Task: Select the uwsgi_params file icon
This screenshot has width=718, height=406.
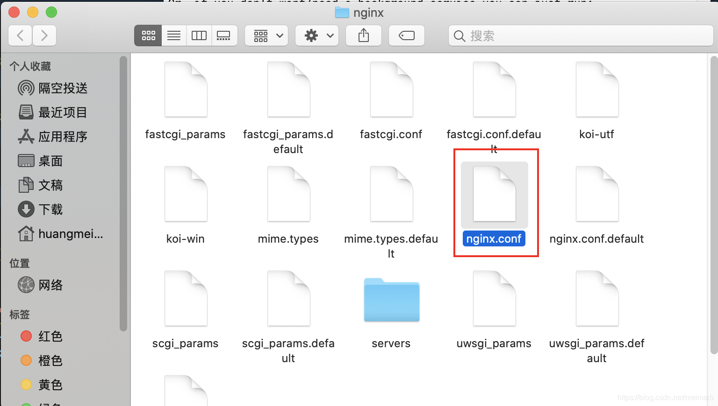Action: [x=494, y=298]
